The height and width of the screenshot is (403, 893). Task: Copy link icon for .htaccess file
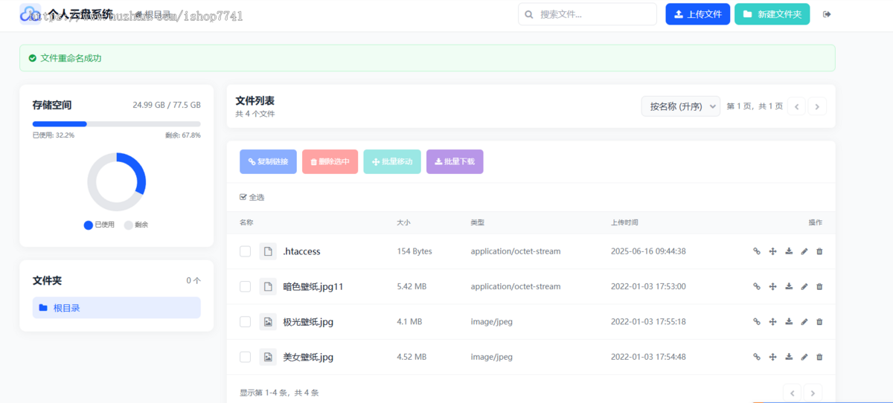coord(757,251)
